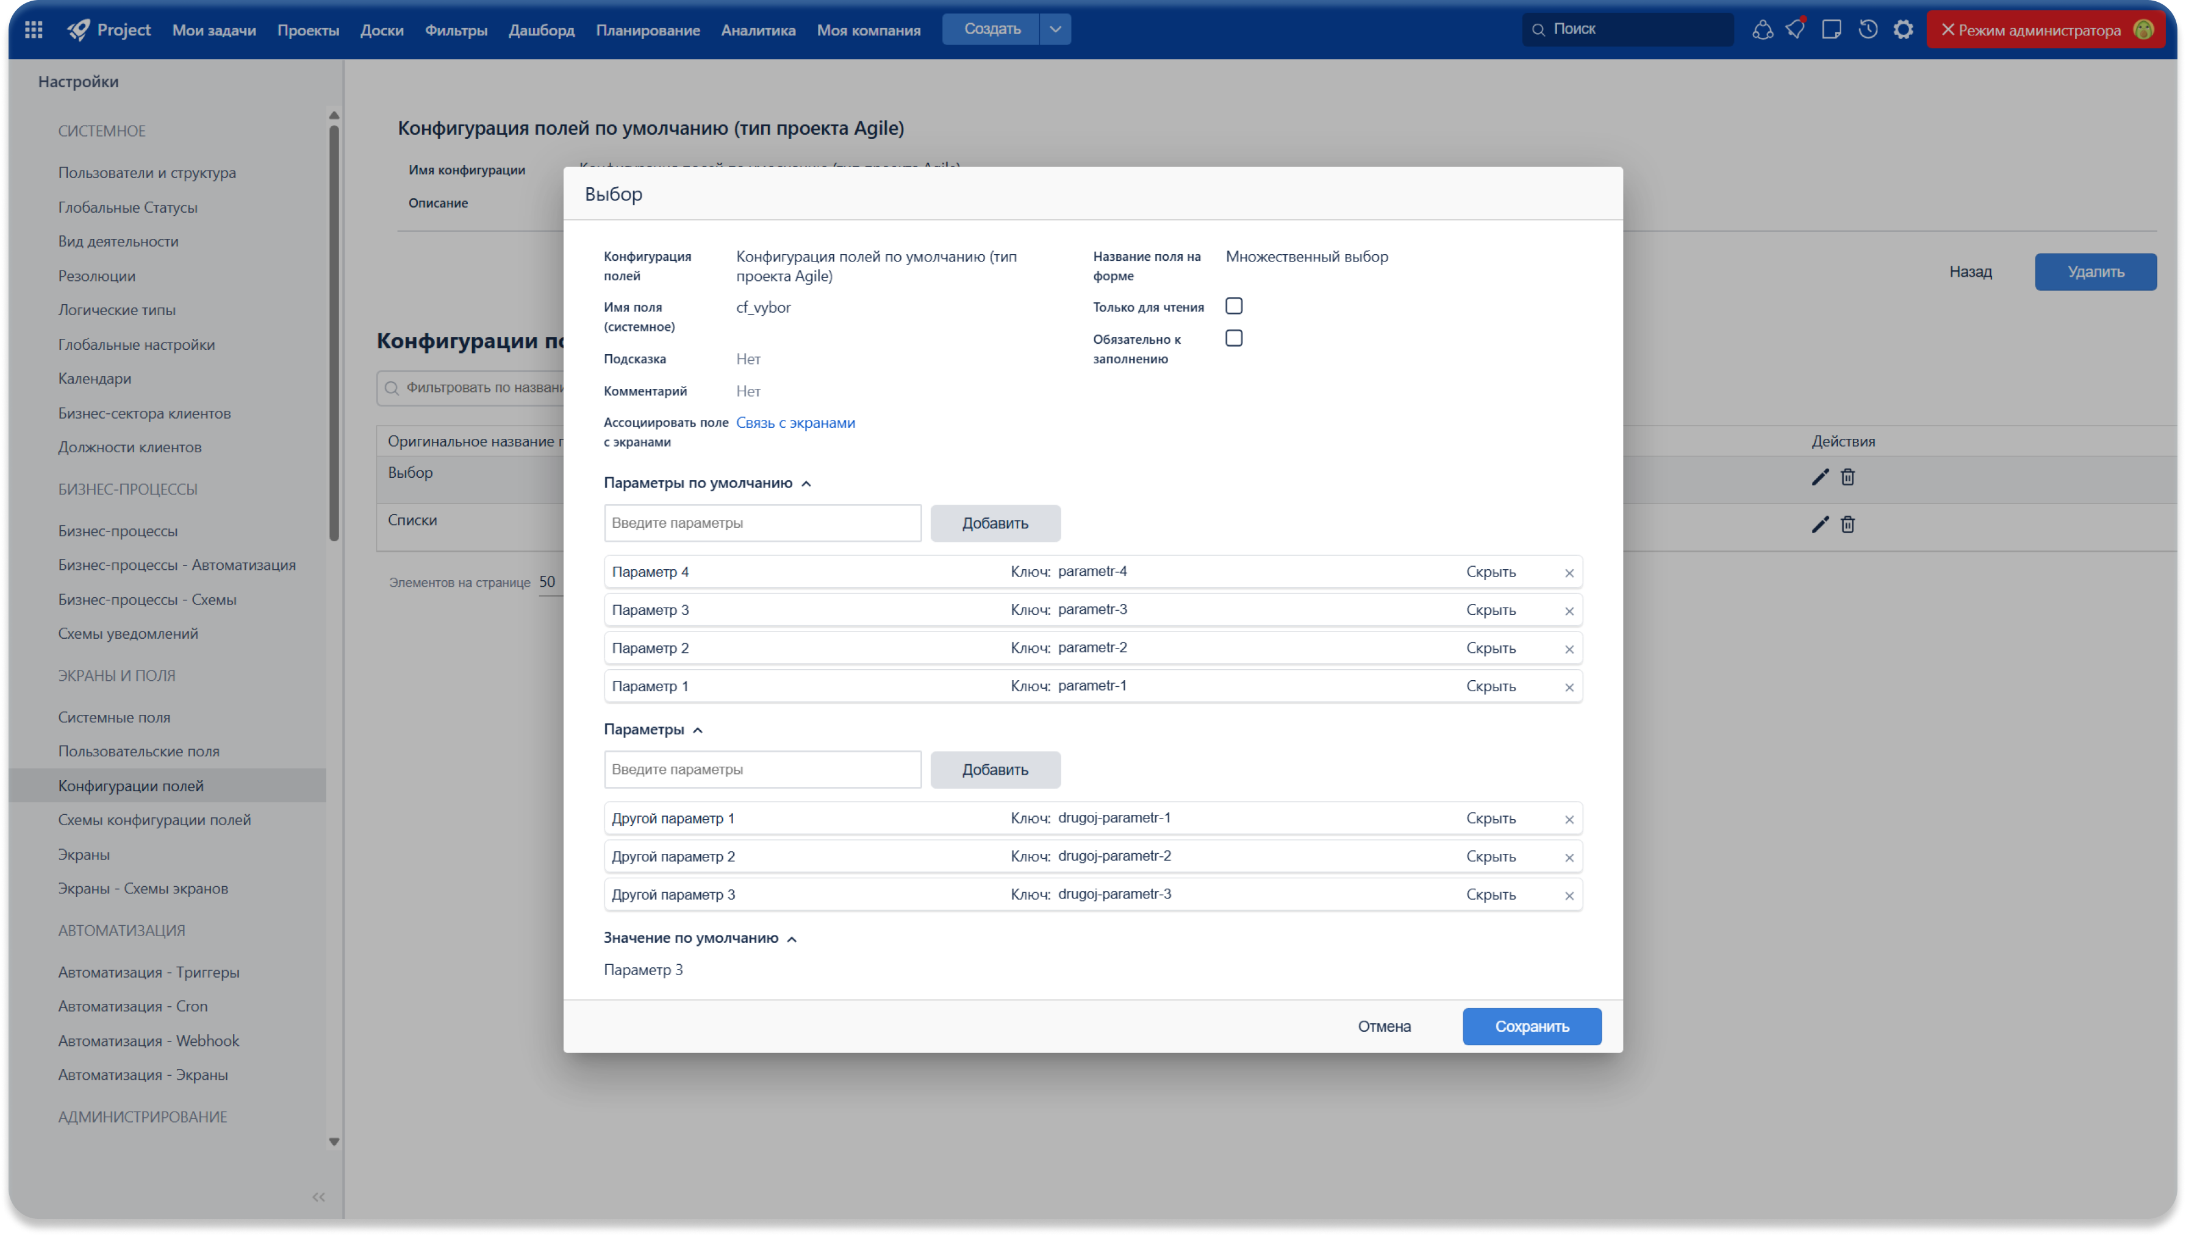Open the recent history clock icon

pos(1868,30)
